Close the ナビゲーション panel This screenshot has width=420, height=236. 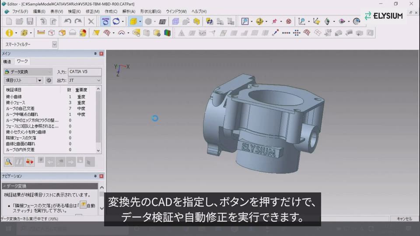[101, 176]
